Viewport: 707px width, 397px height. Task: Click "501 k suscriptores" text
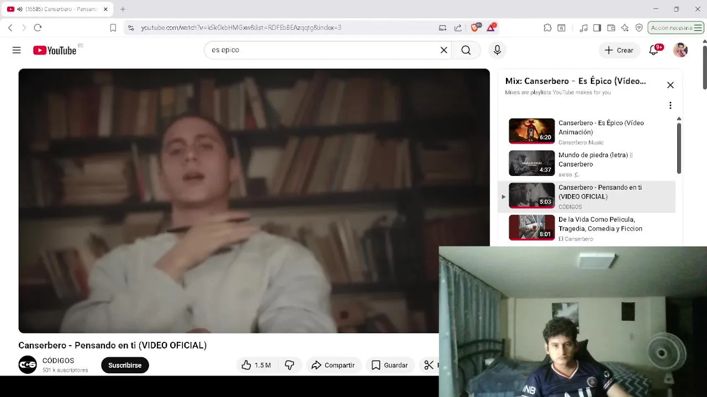pos(65,370)
